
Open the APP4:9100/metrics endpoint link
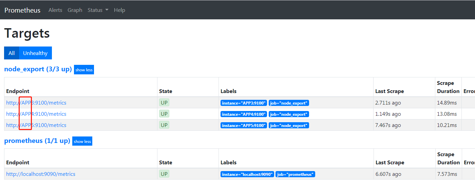click(x=36, y=114)
